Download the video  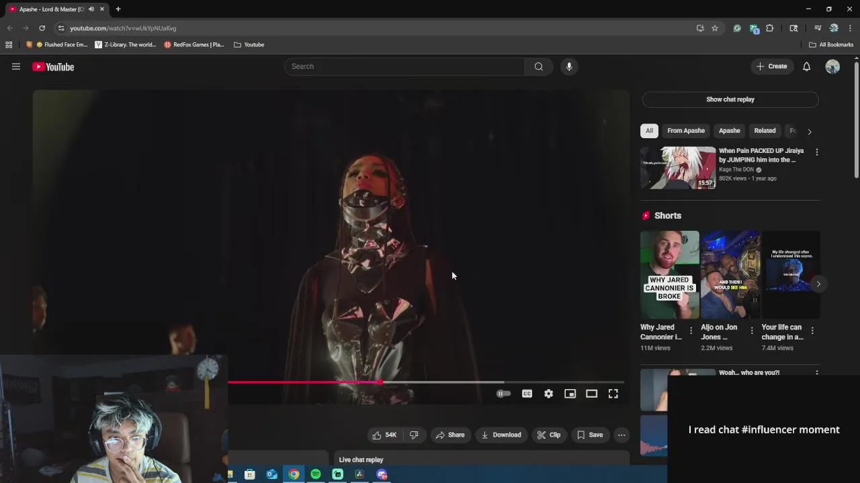(x=501, y=435)
